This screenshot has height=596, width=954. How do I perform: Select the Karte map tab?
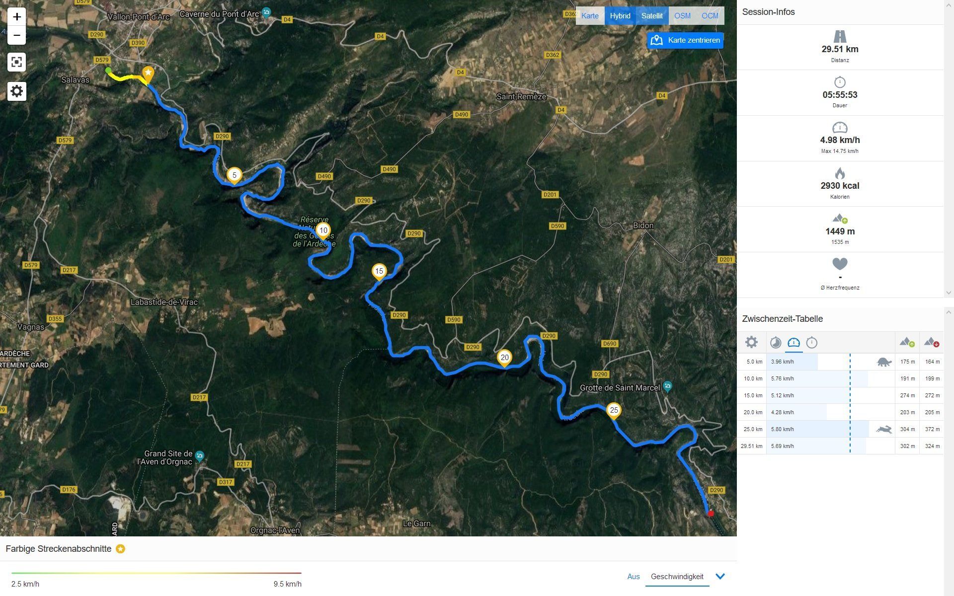(x=590, y=16)
